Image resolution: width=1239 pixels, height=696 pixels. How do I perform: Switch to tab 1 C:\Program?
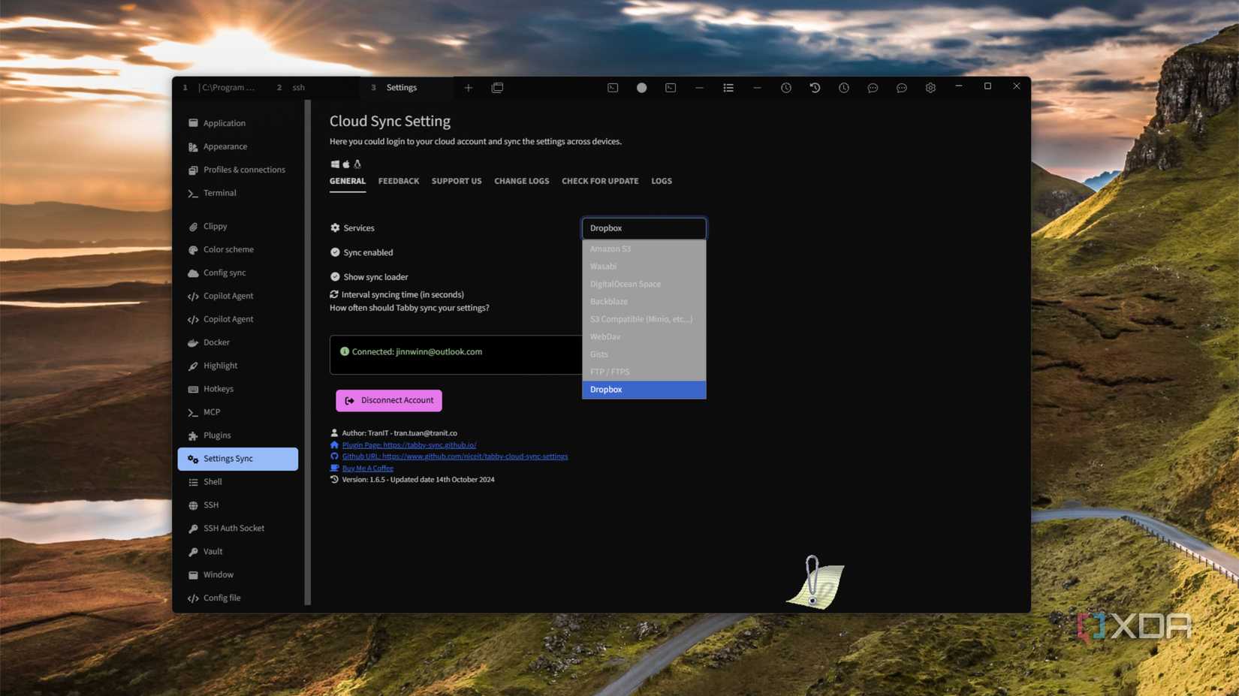pos(219,88)
